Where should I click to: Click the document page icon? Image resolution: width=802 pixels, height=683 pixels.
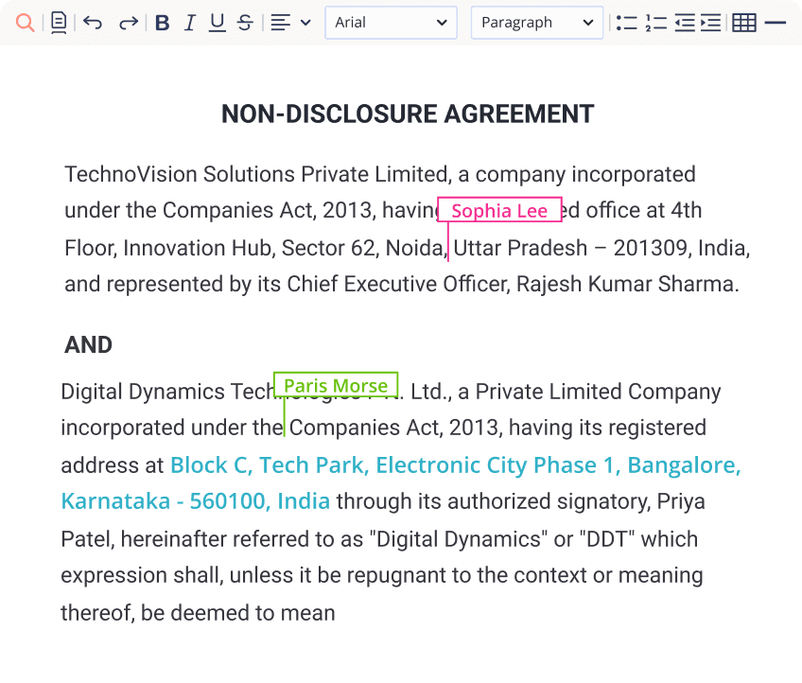point(59,23)
